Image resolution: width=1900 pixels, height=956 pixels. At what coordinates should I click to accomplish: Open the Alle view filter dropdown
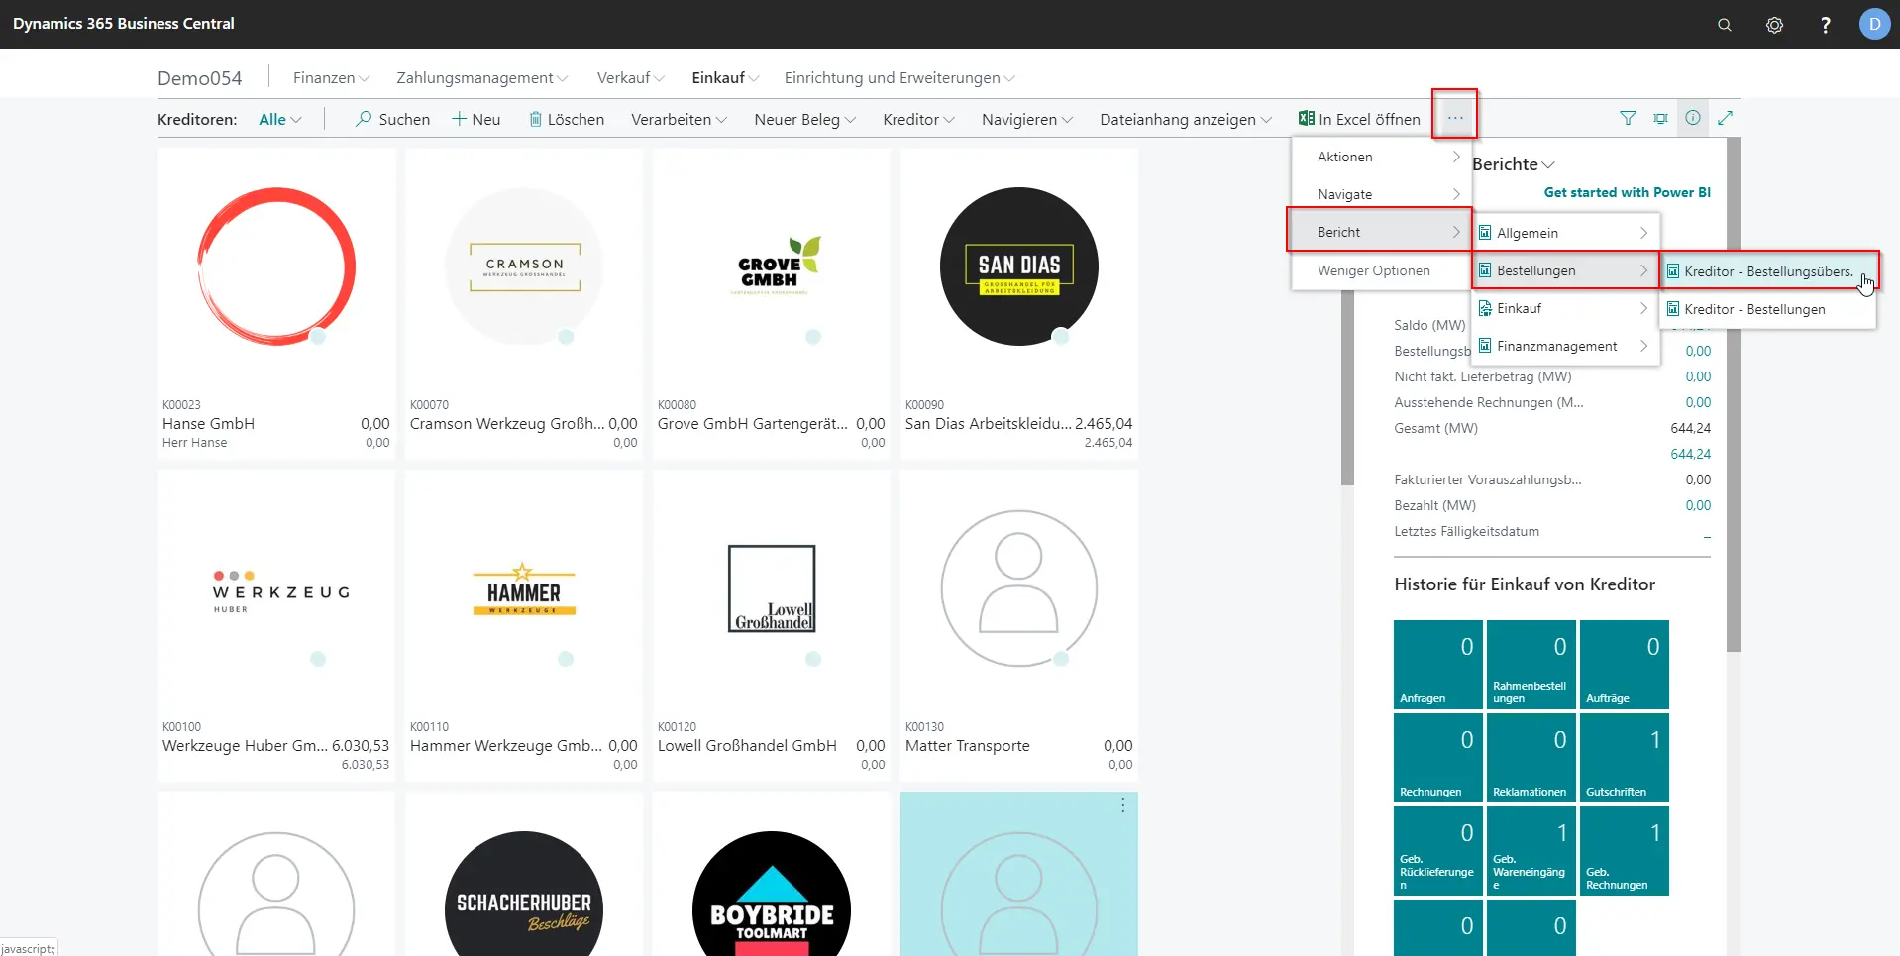(x=280, y=119)
